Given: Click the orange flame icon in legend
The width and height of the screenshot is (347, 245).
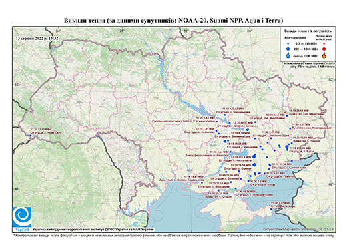Looking at the screenshot, I should pyautogui.click(x=324, y=55).
